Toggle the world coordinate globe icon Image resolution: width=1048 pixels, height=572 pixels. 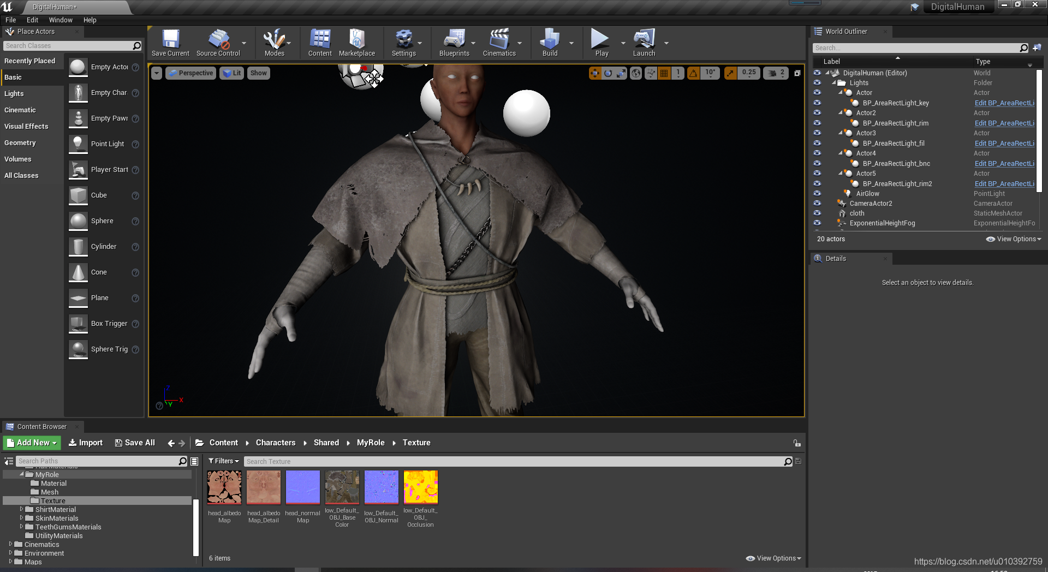[x=636, y=73]
